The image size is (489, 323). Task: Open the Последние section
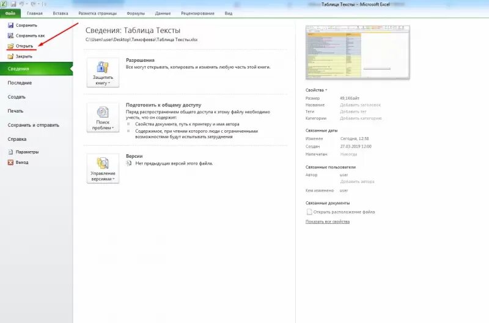coord(20,83)
